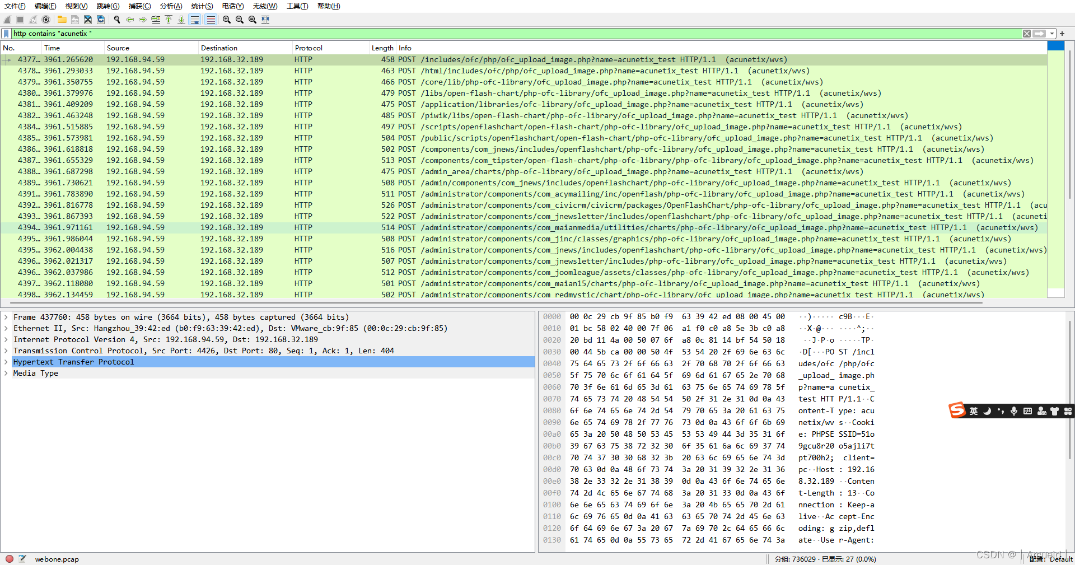Screen dimensions: 1075x565
Task: Expand the Media Type node
Action: pos(6,373)
